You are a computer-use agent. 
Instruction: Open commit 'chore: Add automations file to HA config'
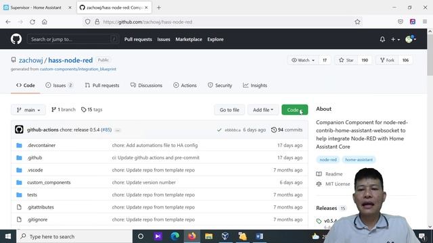tap(155, 145)
